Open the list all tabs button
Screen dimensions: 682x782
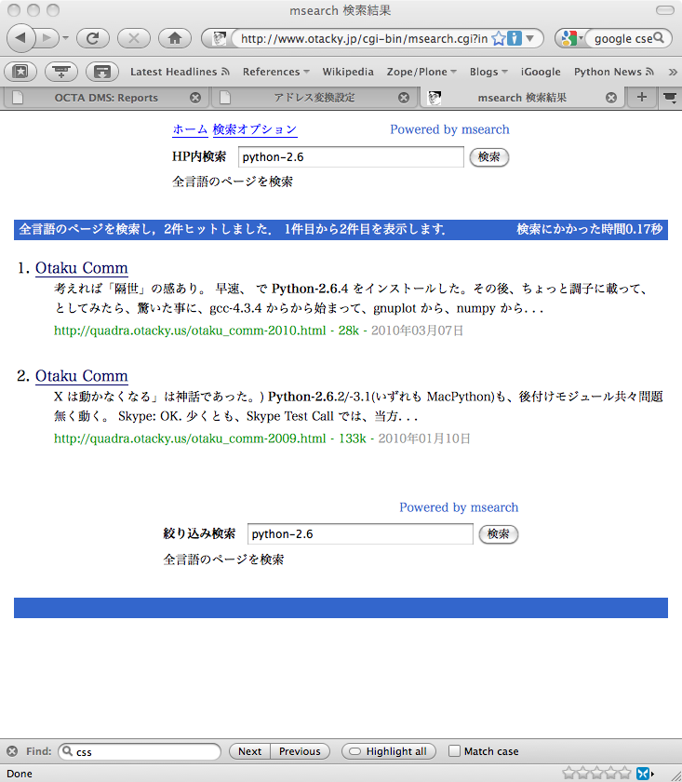click(x=670, y=97)
